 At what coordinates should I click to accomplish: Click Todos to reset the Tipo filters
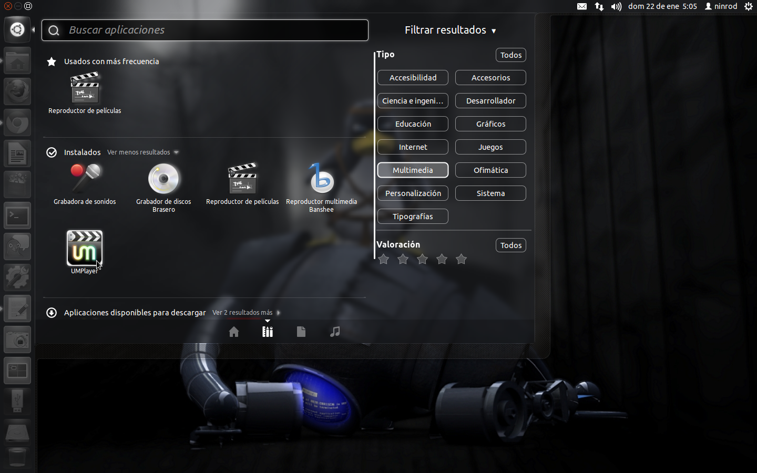tap(510, 55)
